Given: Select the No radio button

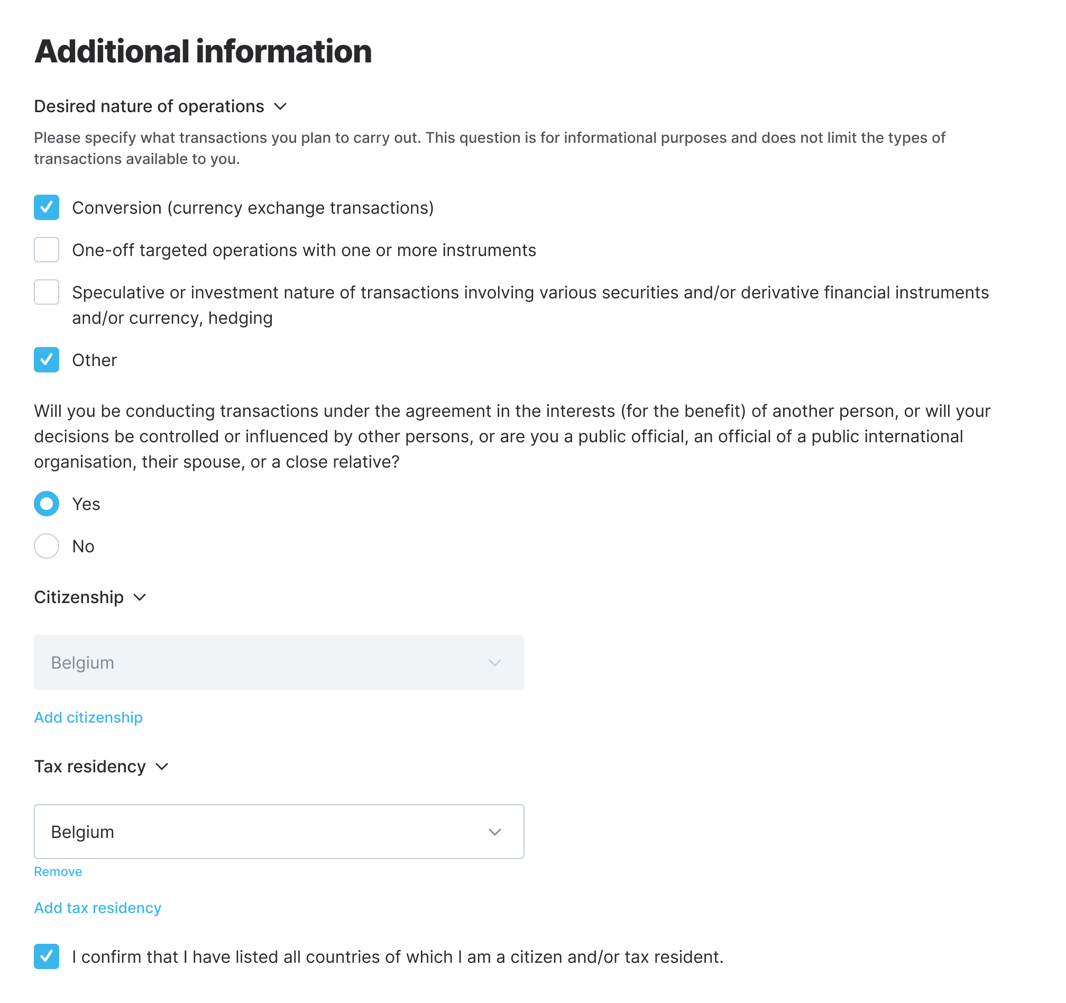Looking at the screenshot, I should (47, 546).
